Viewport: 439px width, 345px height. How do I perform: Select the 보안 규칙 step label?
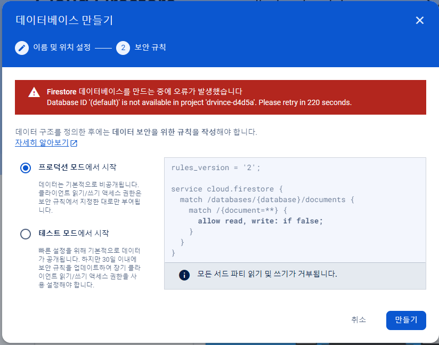coord(150,47)
